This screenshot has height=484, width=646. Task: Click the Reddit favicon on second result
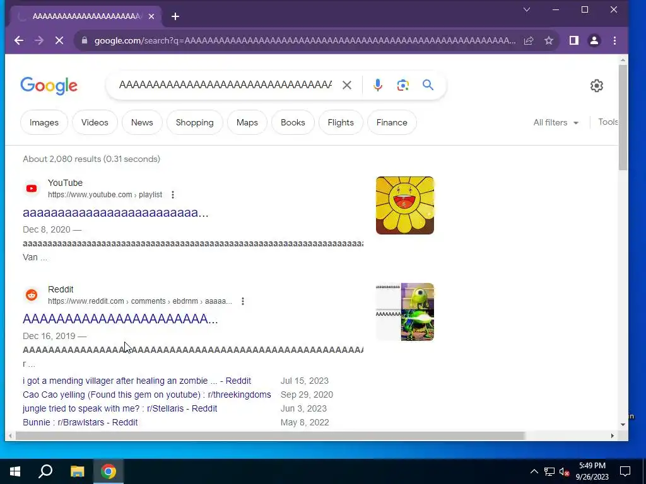tap(32, 295)
